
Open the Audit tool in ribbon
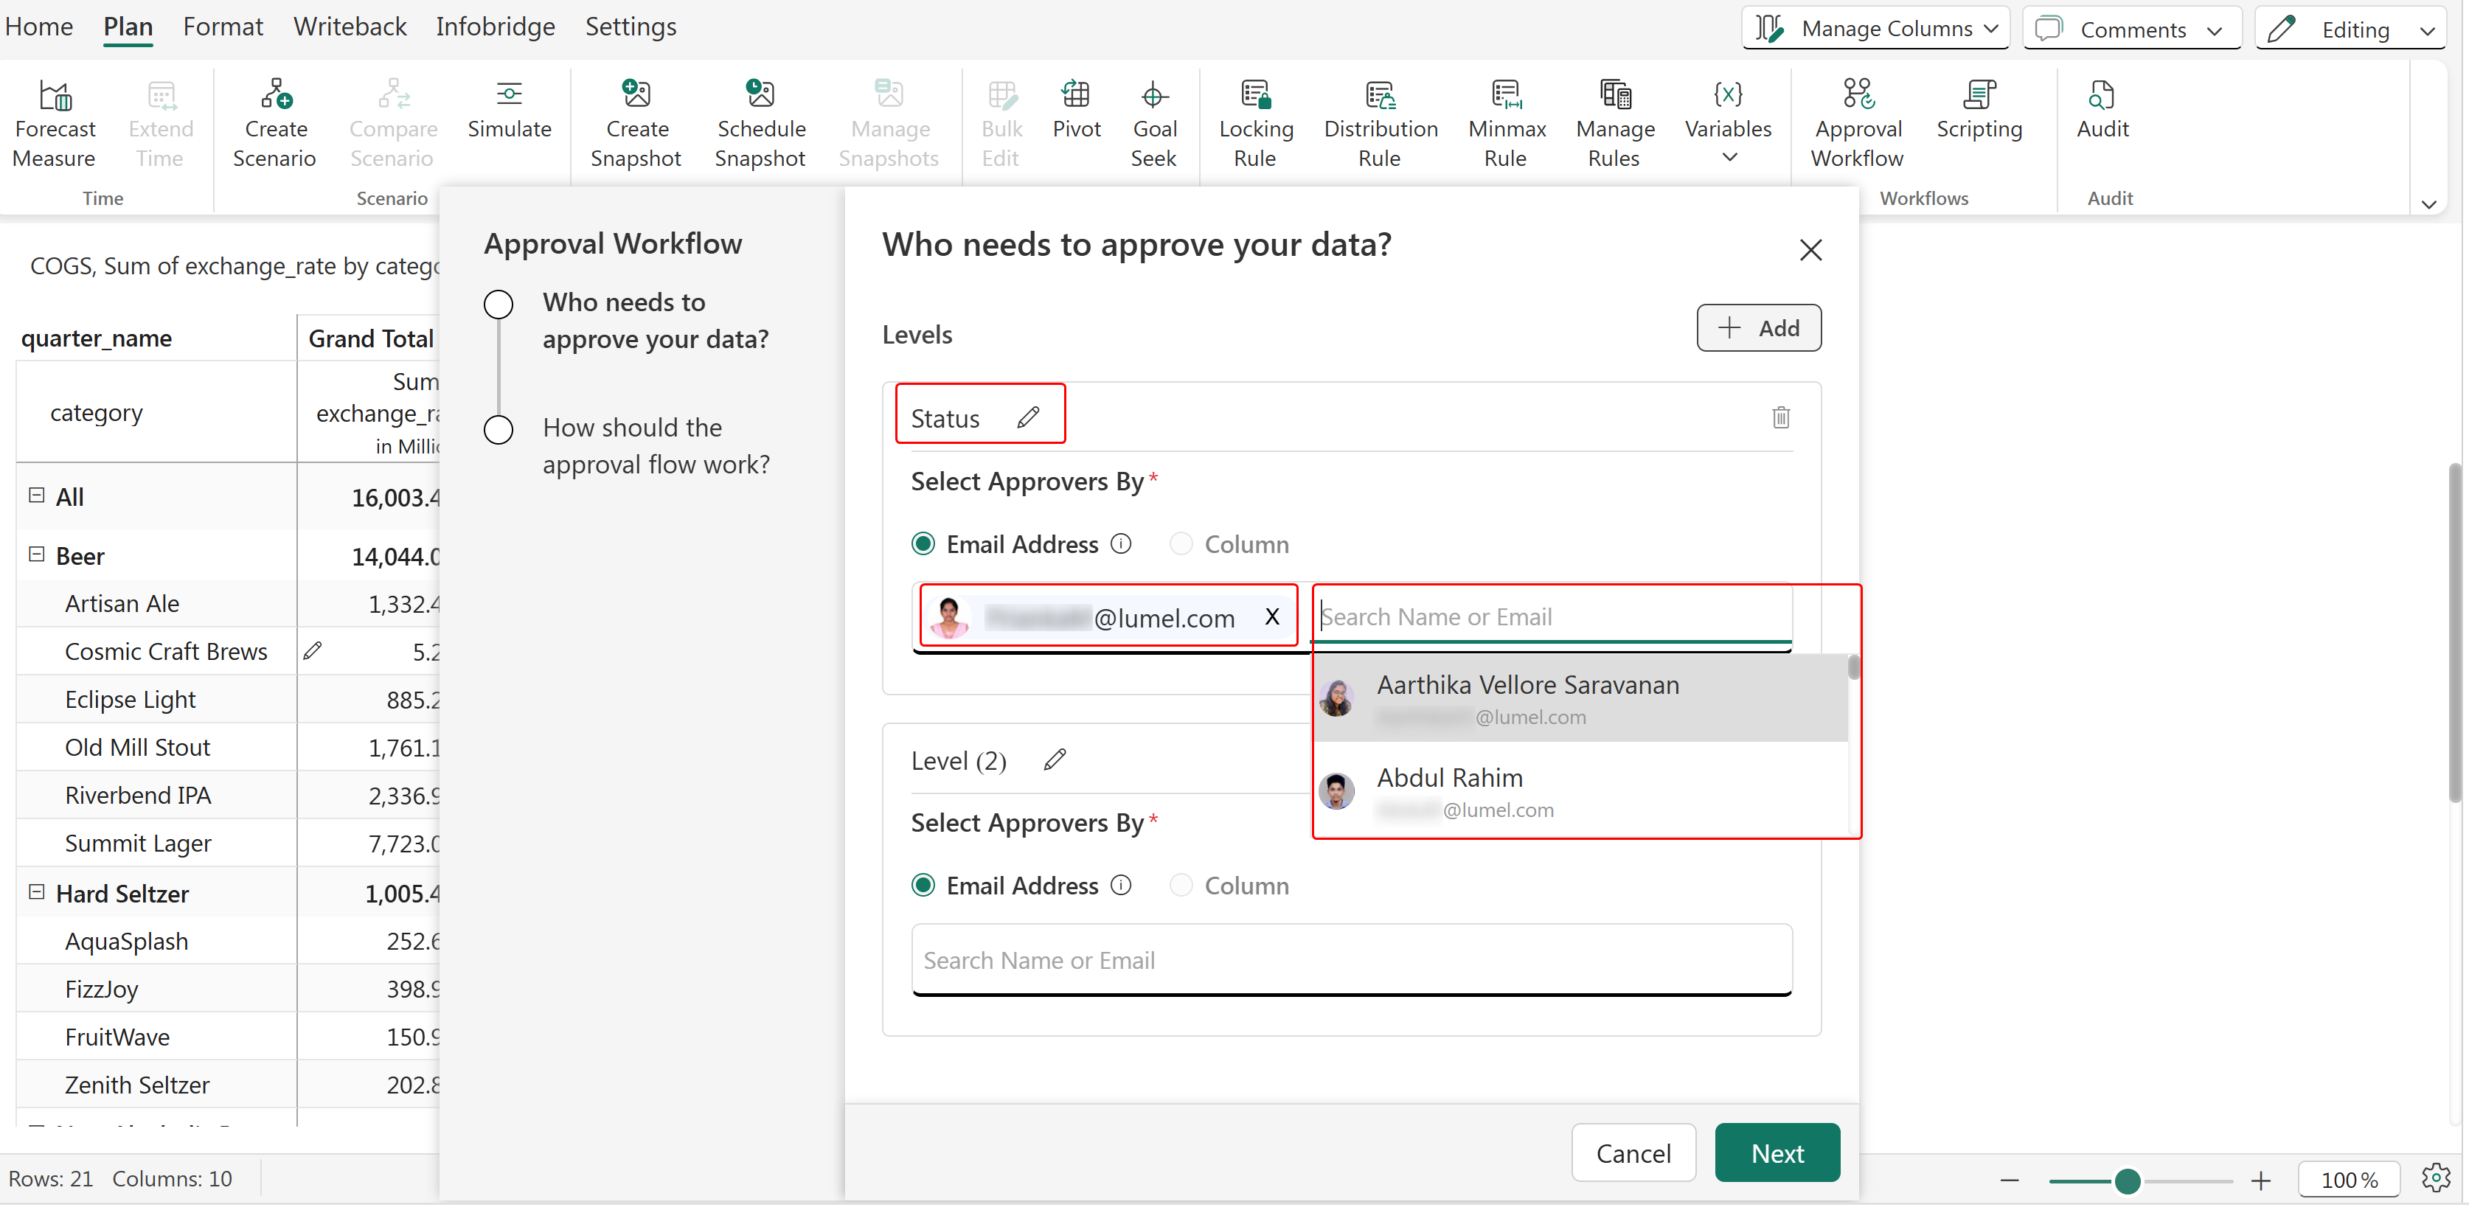tap(2101, 96)
